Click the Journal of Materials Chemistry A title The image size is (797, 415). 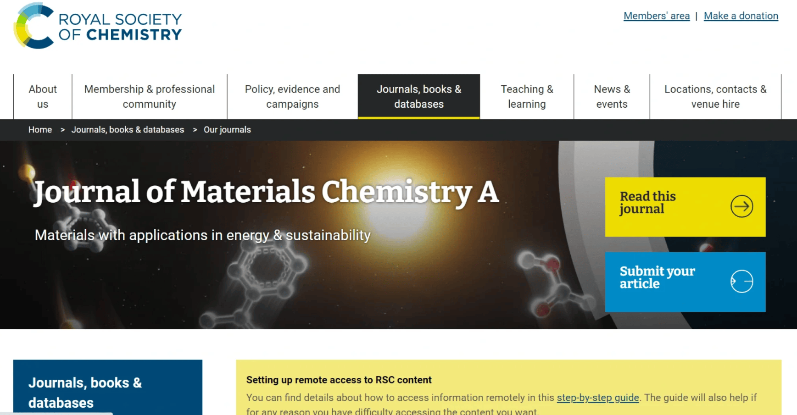266,192
